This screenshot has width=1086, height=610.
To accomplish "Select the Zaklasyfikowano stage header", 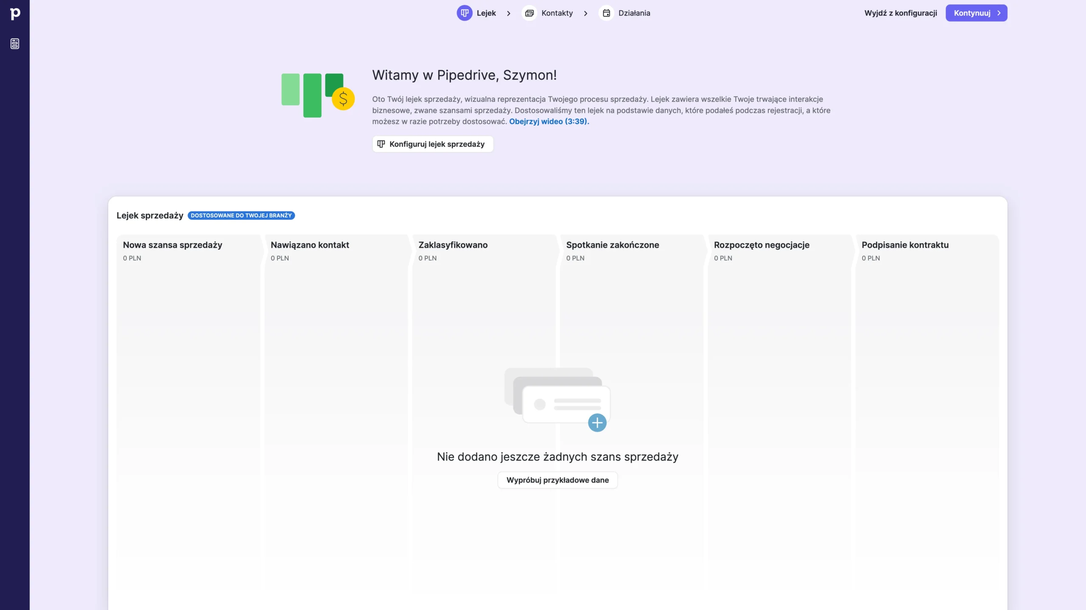I will point(453,245).
